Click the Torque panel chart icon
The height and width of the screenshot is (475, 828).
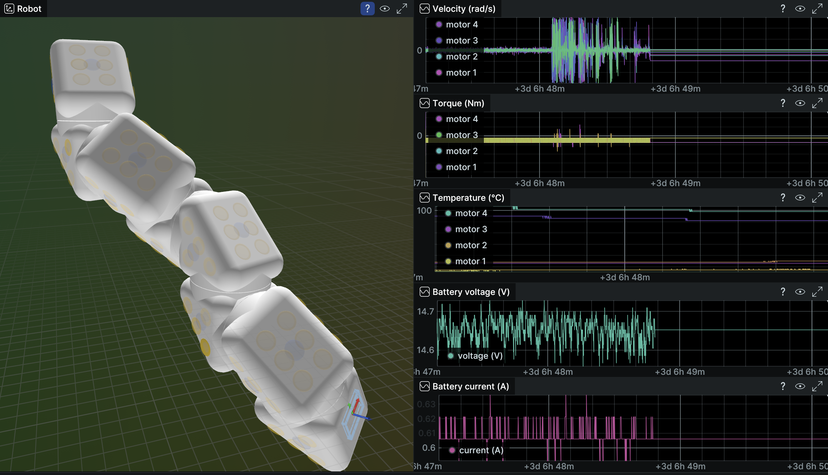[424, 103]
